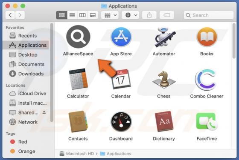Zoom the window with the green button
The height and width of the screenshot is (160, 239).
23,6
